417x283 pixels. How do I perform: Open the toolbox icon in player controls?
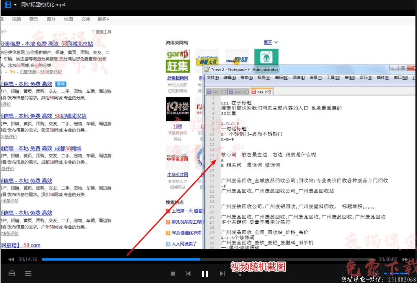pos(12,274)
